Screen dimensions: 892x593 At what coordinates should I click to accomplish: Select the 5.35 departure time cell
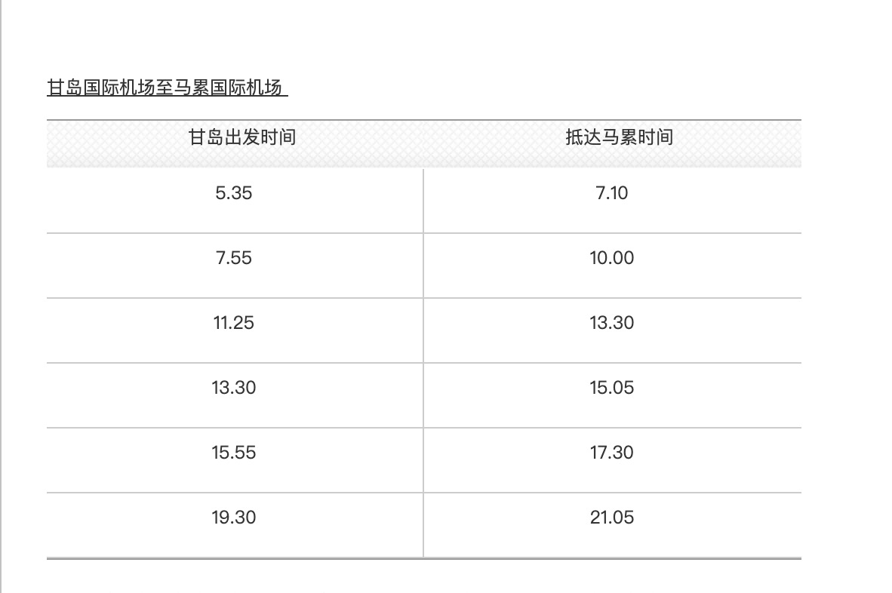click(234, 193)
